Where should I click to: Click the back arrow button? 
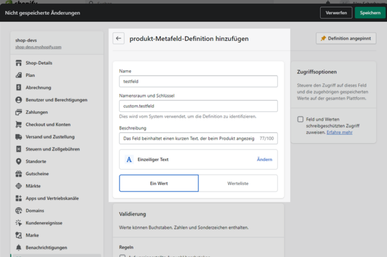118,39
